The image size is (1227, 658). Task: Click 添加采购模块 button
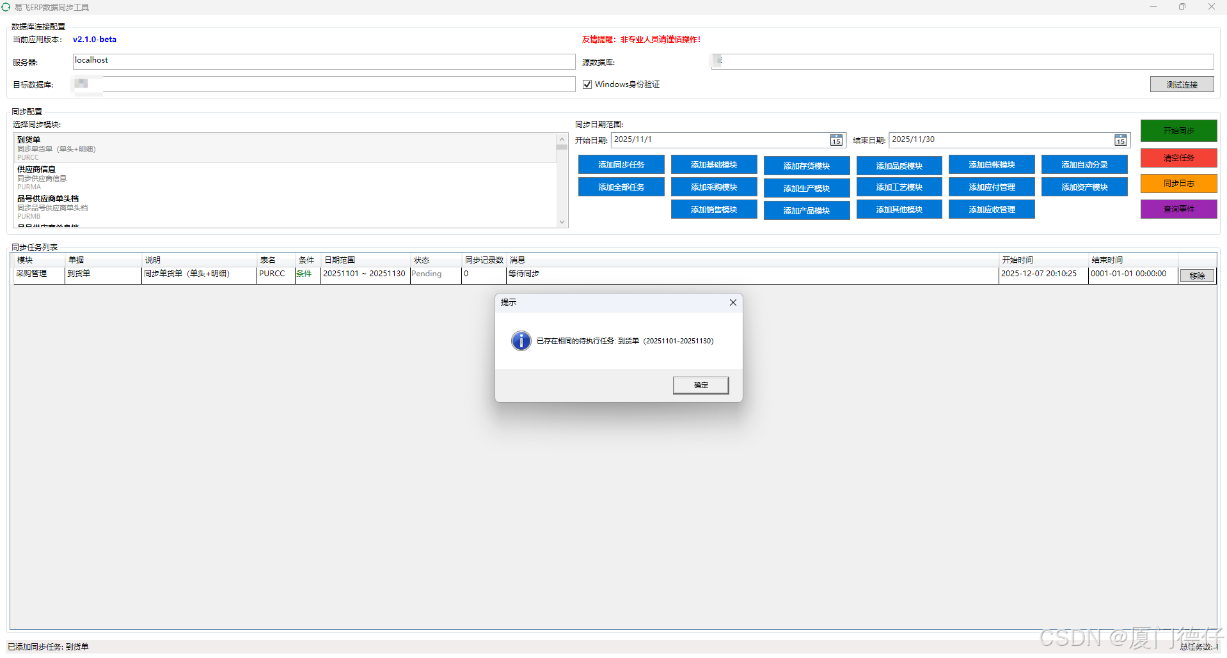tap(714, 187)
